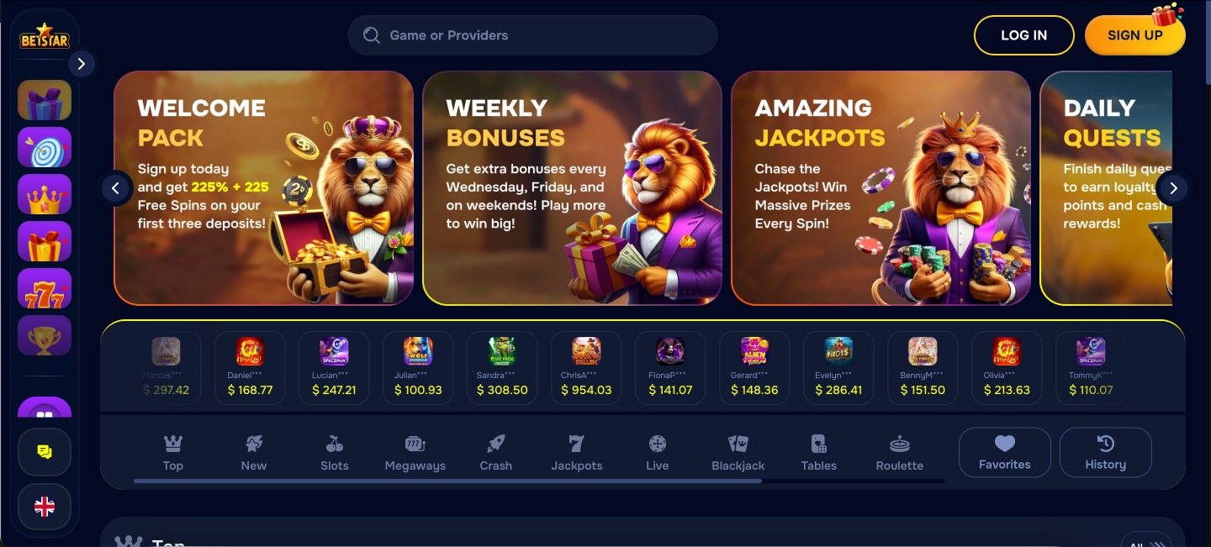Show next promo banner with right arrow
The image size is (1211, 547).
click(x=1172, y=188)
